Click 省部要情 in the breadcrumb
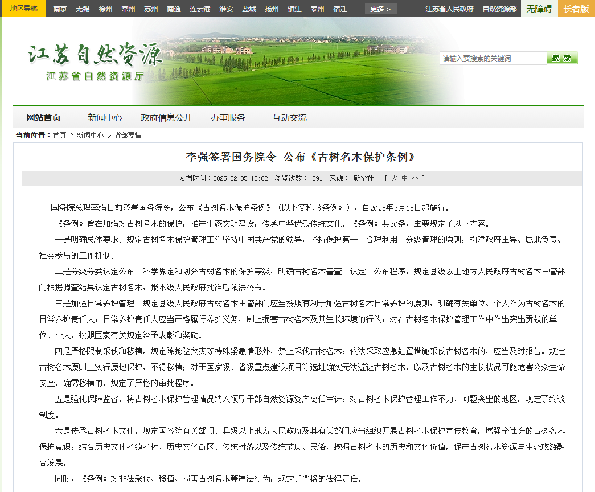The image size is (595, 492). [x=128, y=135]
